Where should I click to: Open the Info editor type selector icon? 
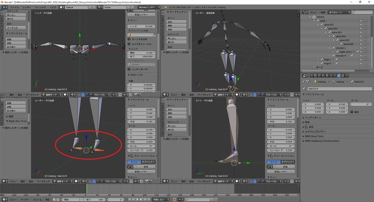(x=4, y=7)
